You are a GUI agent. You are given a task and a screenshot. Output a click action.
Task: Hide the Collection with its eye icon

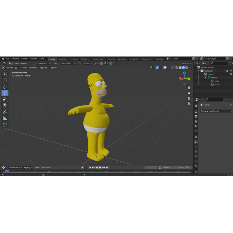231,71
